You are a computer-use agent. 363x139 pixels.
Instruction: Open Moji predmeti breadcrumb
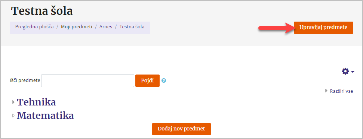[77, 27]
